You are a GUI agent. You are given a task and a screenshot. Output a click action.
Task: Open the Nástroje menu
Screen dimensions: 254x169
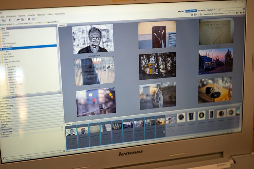coord(41,15)
